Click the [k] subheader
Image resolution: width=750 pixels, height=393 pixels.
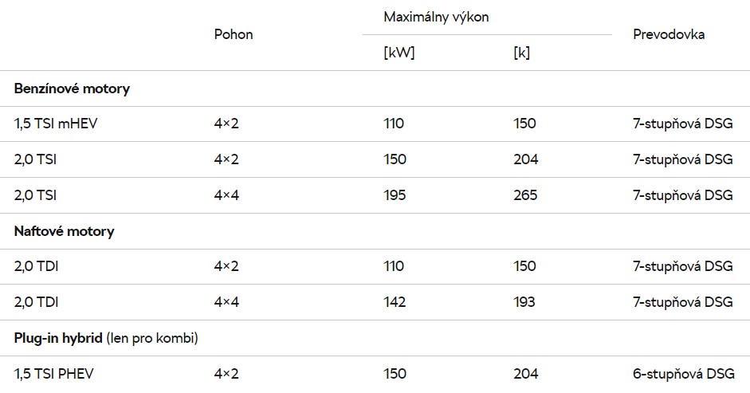pyautogui.click(x=521, y=53)
